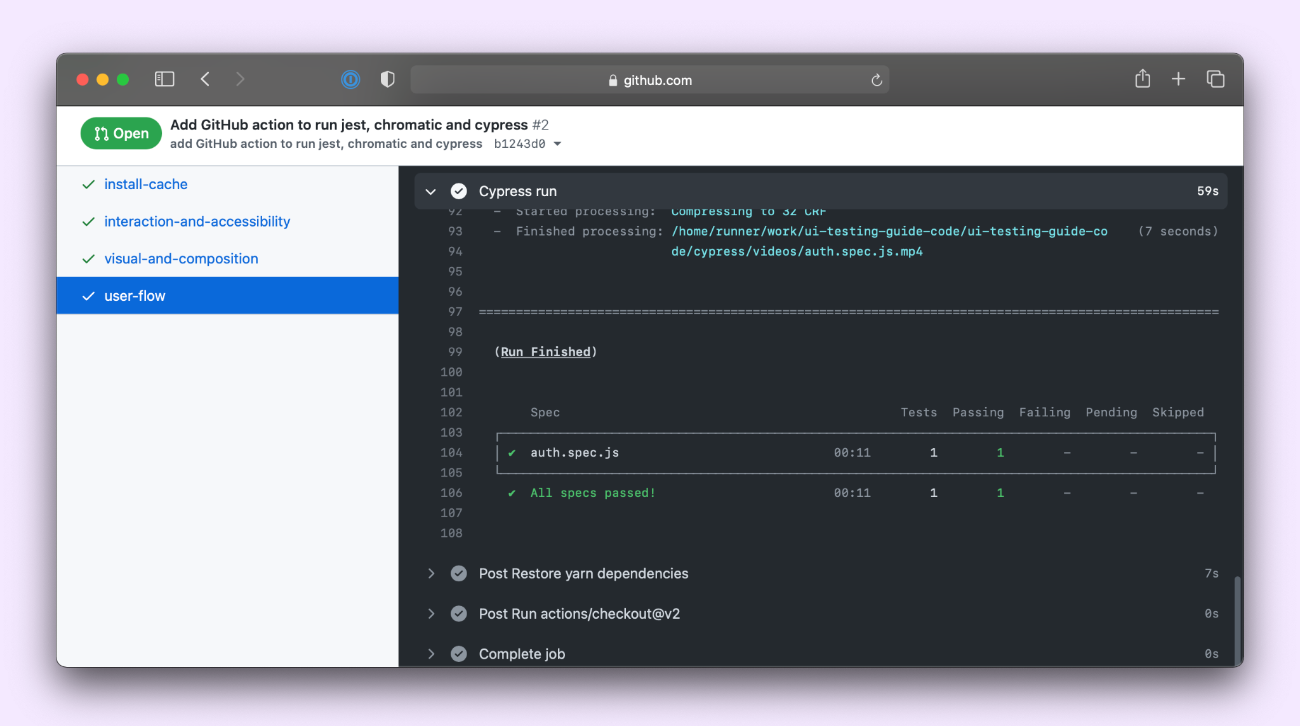
Task: Expand the Complete job step
Action: pos(431,654)
